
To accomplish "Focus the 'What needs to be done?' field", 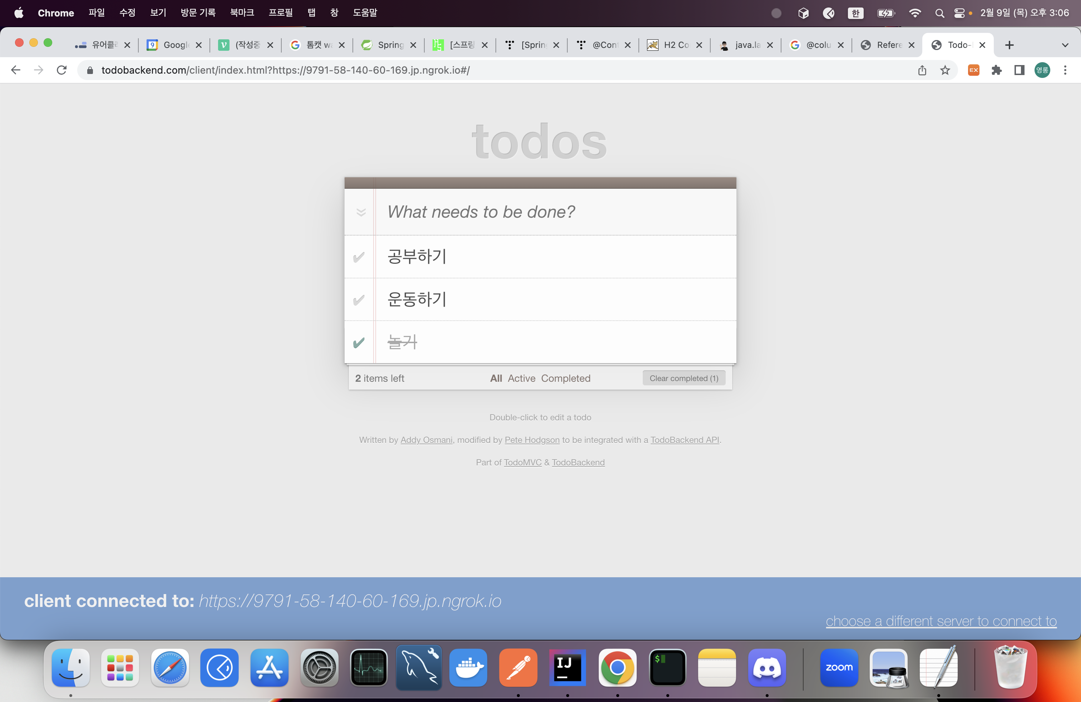I will click(x=555, y=212).
